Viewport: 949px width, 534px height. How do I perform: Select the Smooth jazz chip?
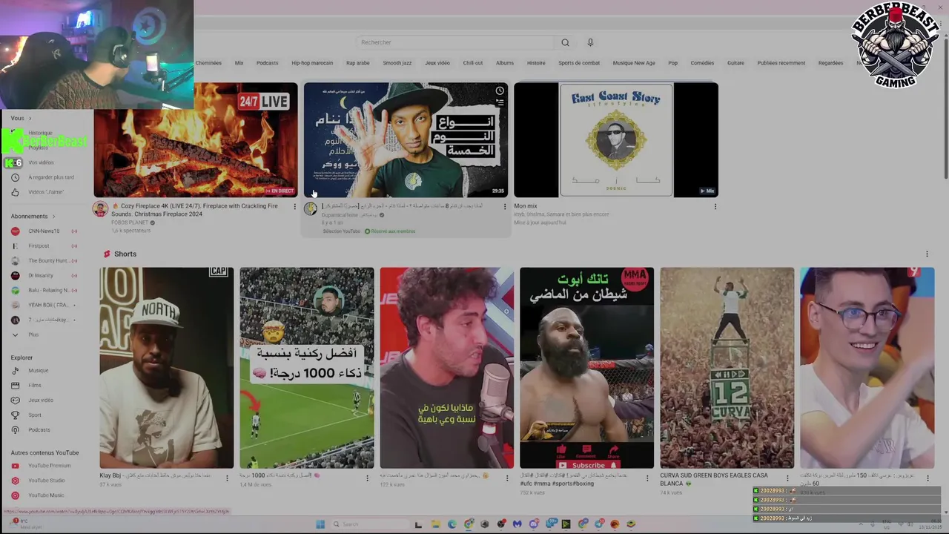[397, 63]
